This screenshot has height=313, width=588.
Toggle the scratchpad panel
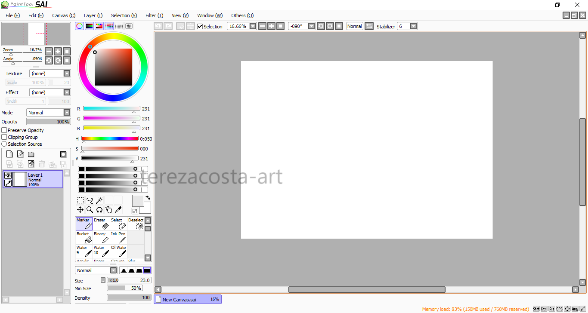click(x=129, y=26)
